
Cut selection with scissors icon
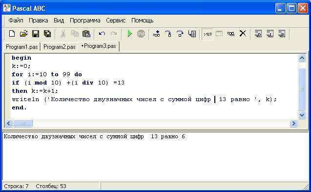63,34
